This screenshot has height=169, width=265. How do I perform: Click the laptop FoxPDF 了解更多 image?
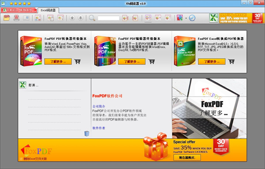(x=209, y=109)
